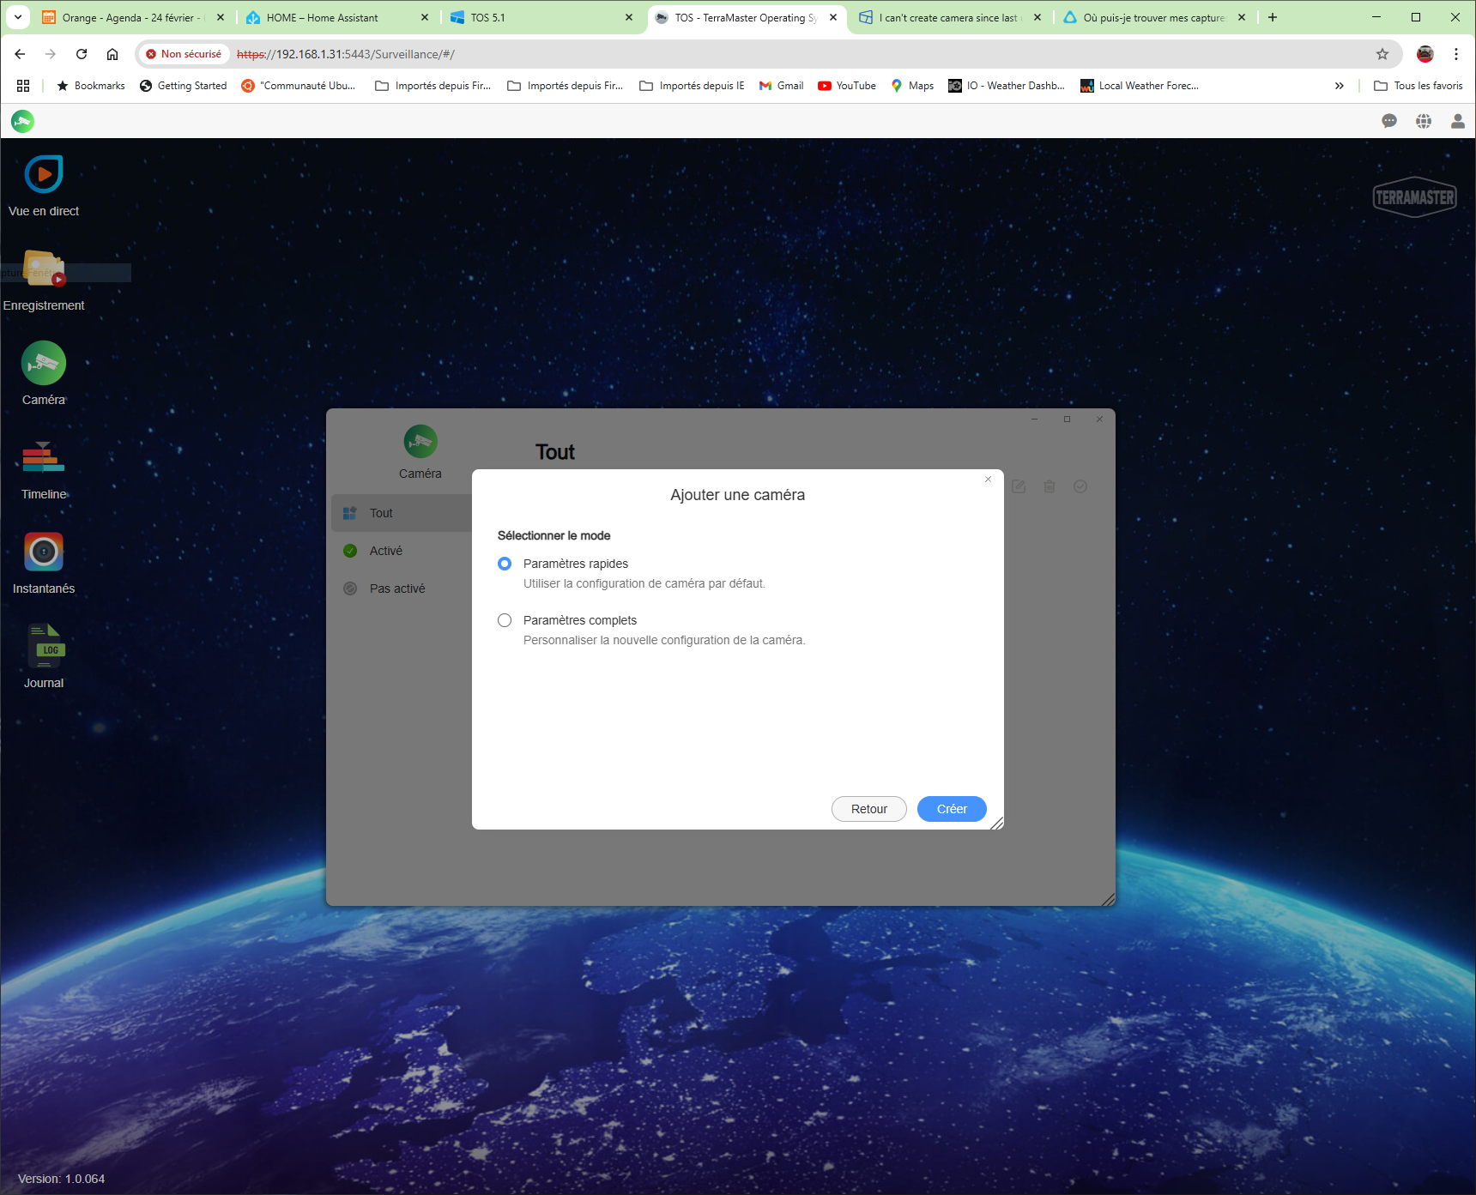This screenshot has height=1195, width=1476.
Task: Open the Instantanés snapshot app
Action: pyautogui.click(x=44, y=564)
